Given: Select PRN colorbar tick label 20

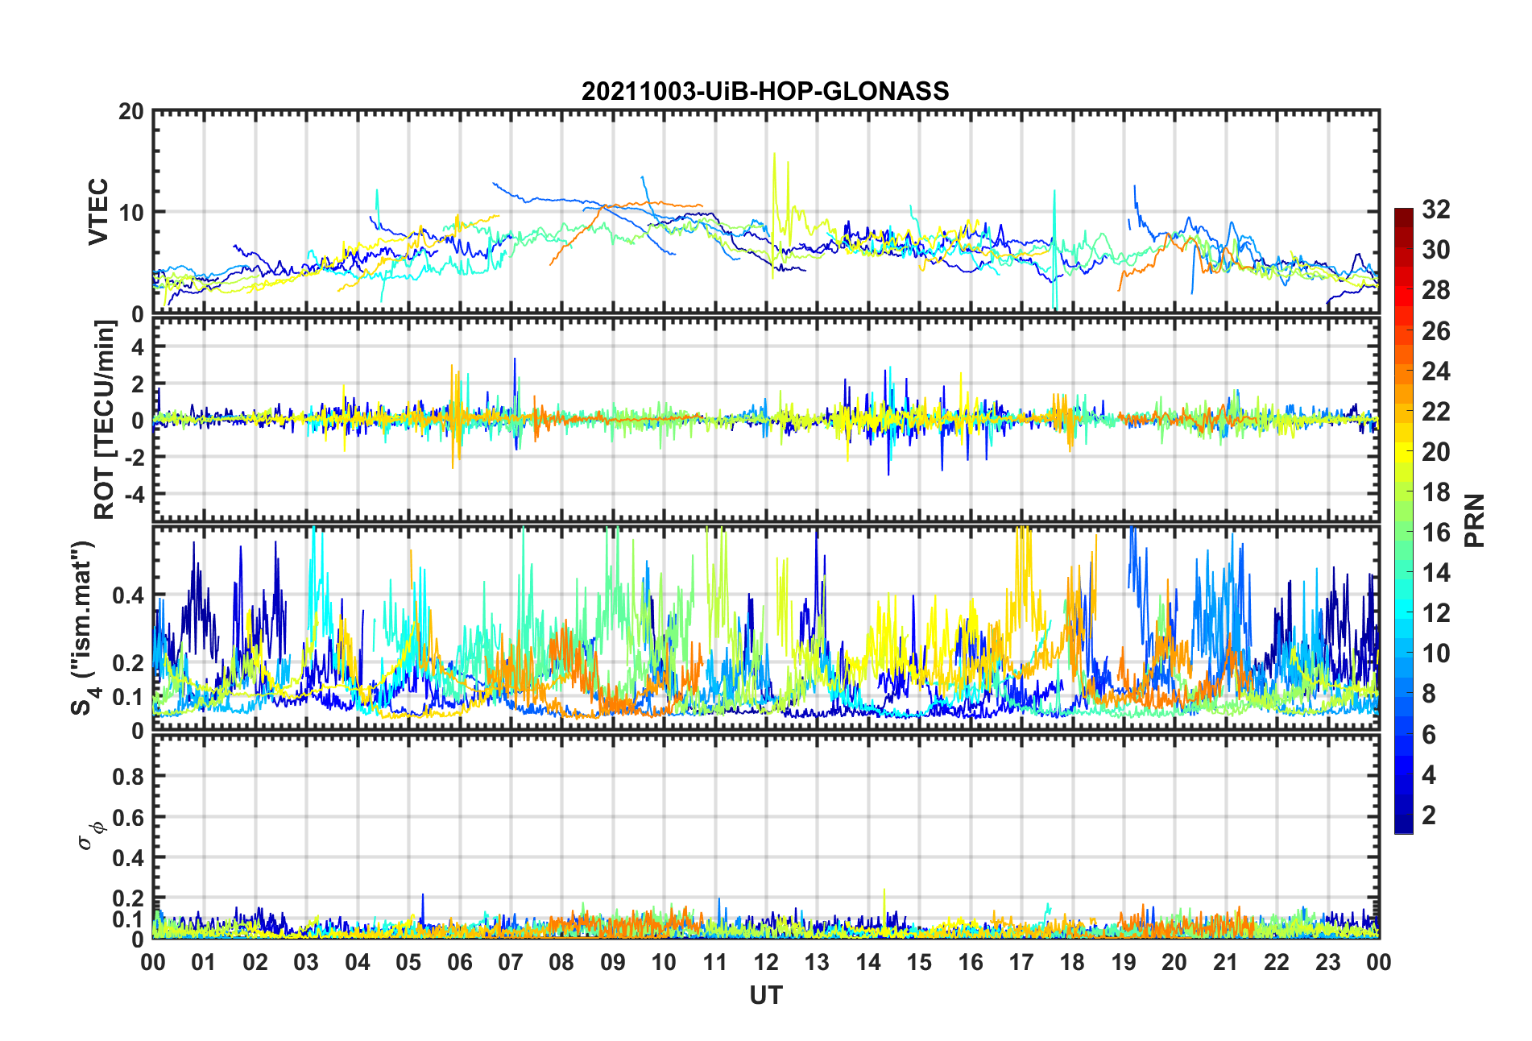Looking at the screenshot, I should [x=1436, y=451].
